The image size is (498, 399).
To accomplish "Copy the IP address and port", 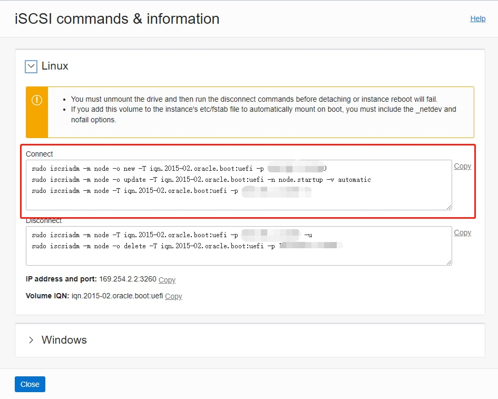I will point(167,280).
